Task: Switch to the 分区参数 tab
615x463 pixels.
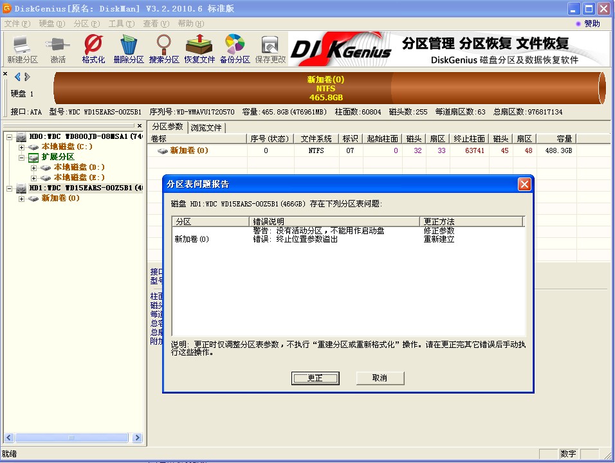Action: click(x=167, y=127)
